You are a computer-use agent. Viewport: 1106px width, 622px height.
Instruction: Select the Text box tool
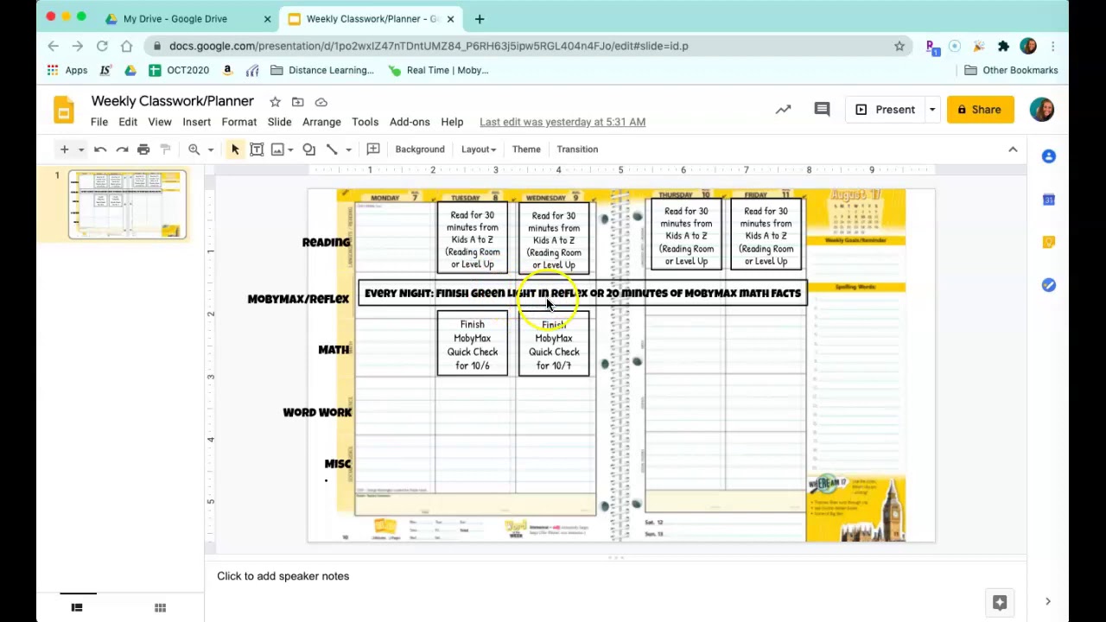257,149
